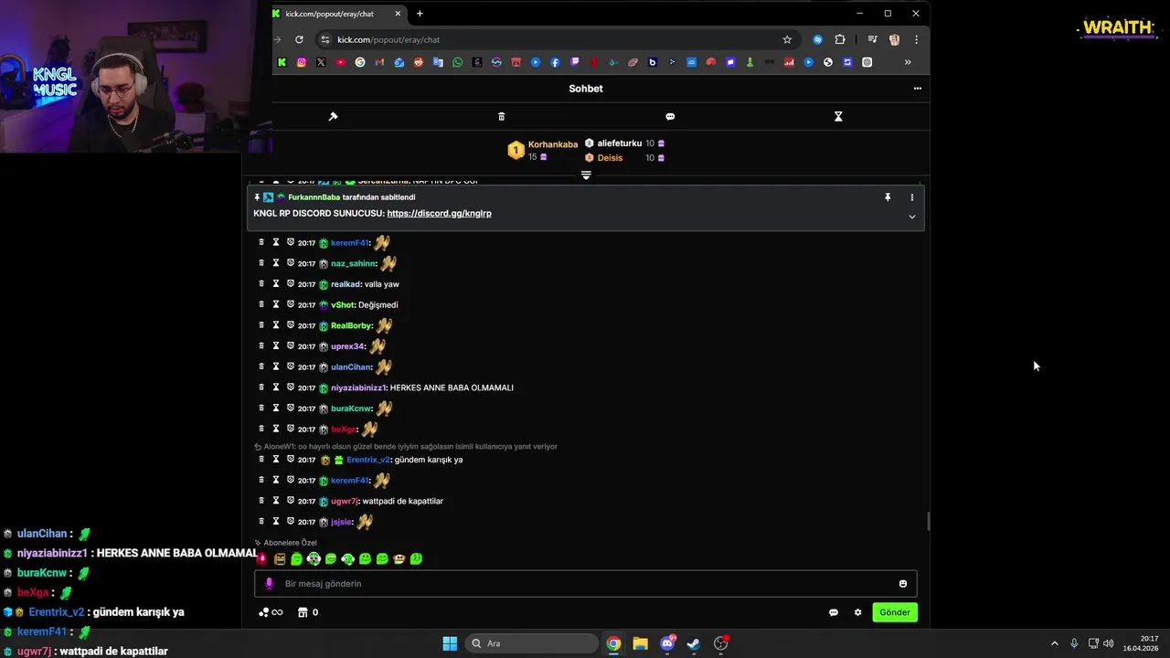Show more bookmarks chevron

tap(908, 62)
